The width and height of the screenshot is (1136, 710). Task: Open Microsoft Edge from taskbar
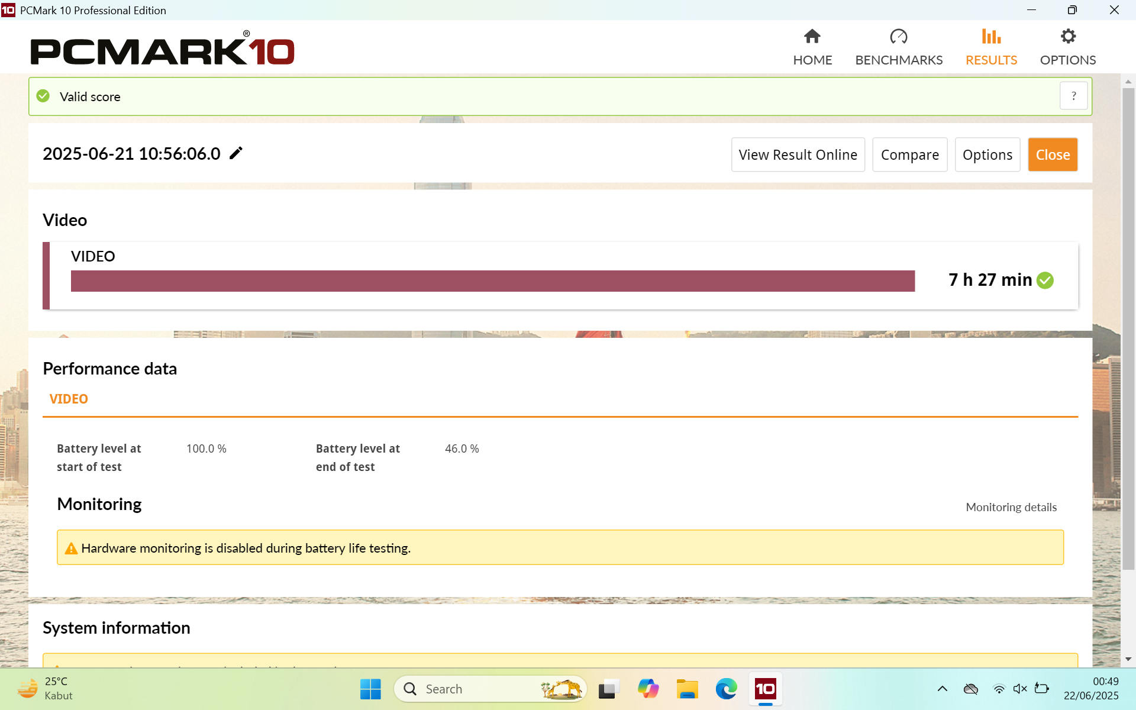click(726, 689)
